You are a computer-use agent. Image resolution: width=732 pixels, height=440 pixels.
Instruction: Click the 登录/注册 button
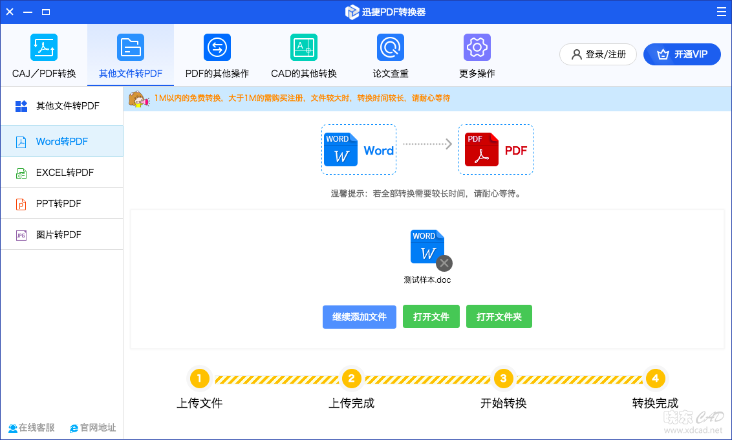tap(598, 54)
